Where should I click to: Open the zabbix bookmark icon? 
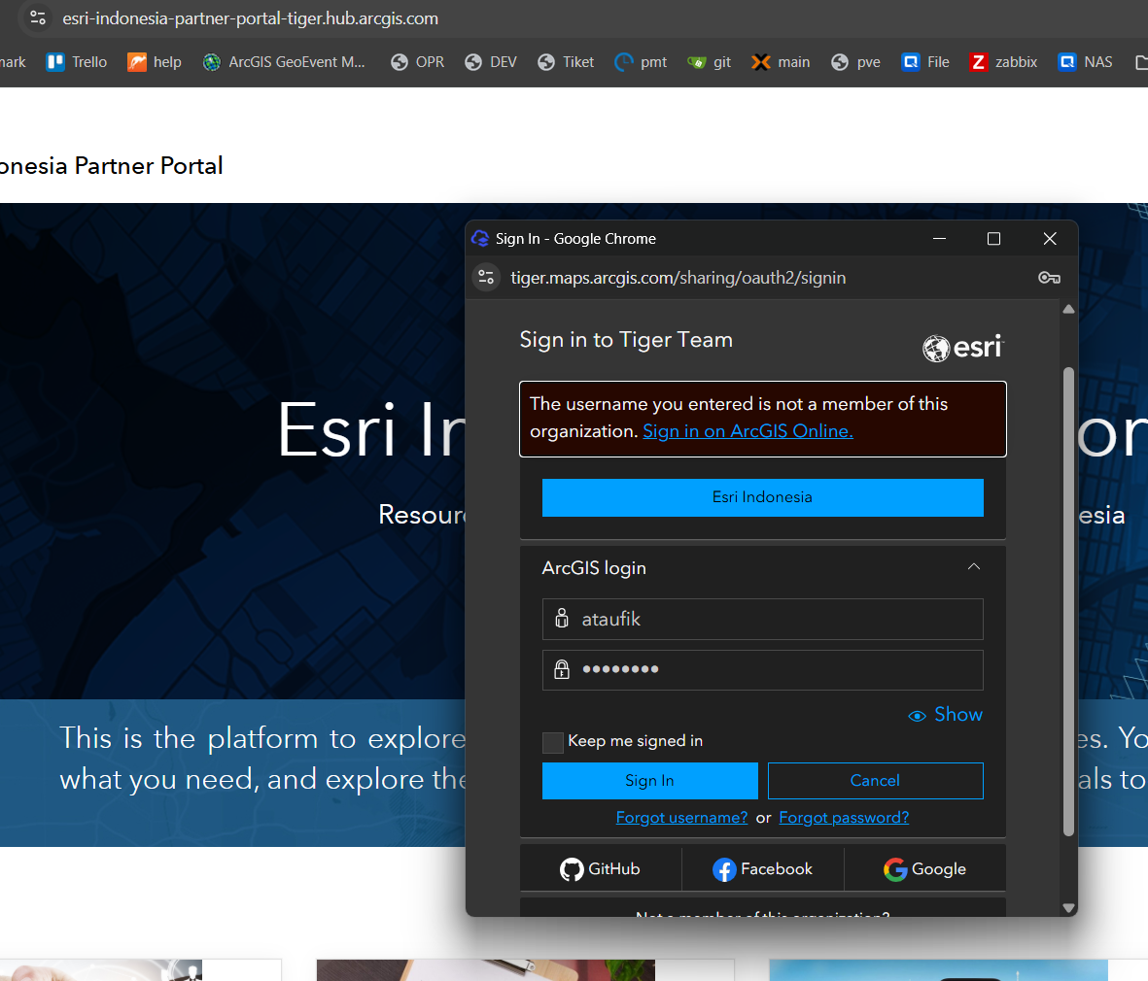click(978, 62)
